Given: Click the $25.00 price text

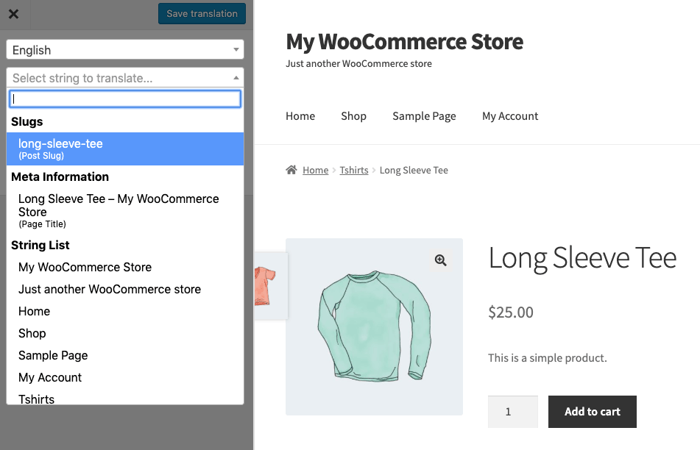Looking at the screenshot, I should point(511,312).
